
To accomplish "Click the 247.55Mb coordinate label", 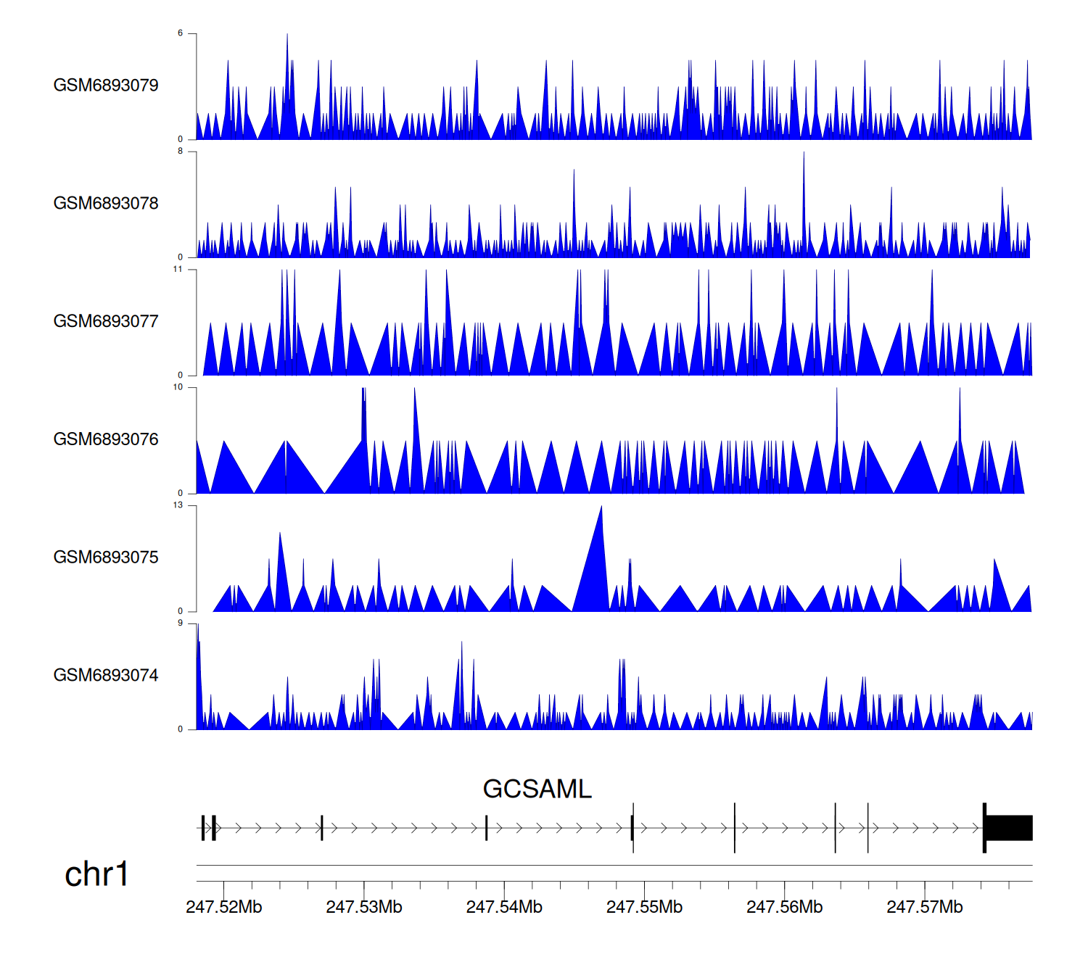I will [644, 907].
